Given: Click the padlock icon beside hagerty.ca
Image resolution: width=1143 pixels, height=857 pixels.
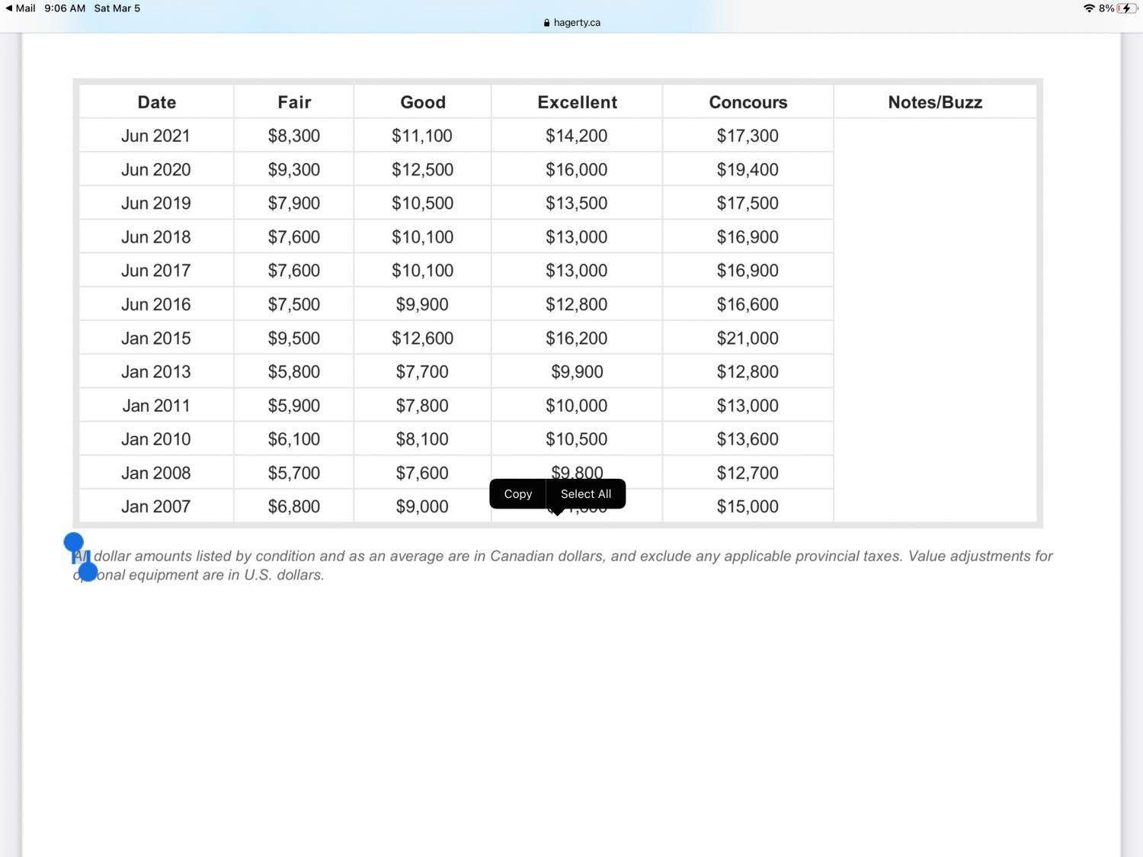Looking at the screenshot, I should (546, 23).
